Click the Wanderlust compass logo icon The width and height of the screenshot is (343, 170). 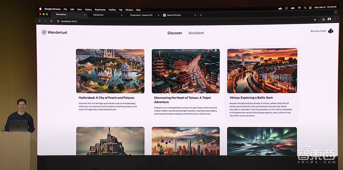44,32
